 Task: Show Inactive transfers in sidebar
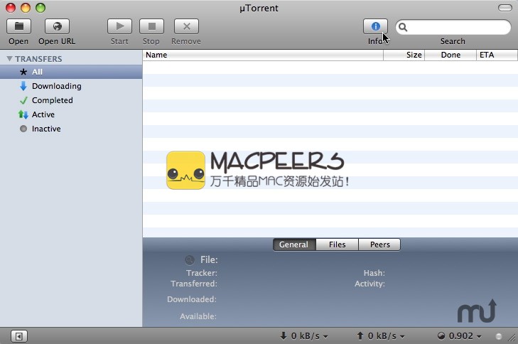coord(45,129)
